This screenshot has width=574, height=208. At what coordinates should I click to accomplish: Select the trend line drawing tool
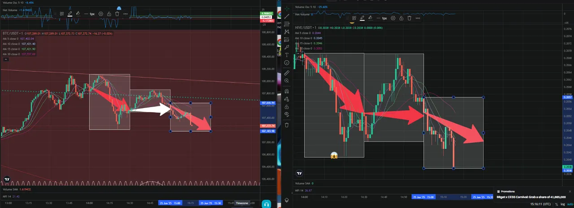coord(287,16)
